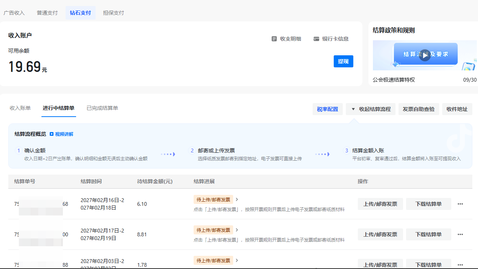Open more options for 8.81 settlement row
The height and width of the screenshot is (269, 478).
click(460, 234)
